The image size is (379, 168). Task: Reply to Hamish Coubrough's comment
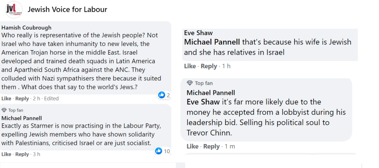point(22,99)
